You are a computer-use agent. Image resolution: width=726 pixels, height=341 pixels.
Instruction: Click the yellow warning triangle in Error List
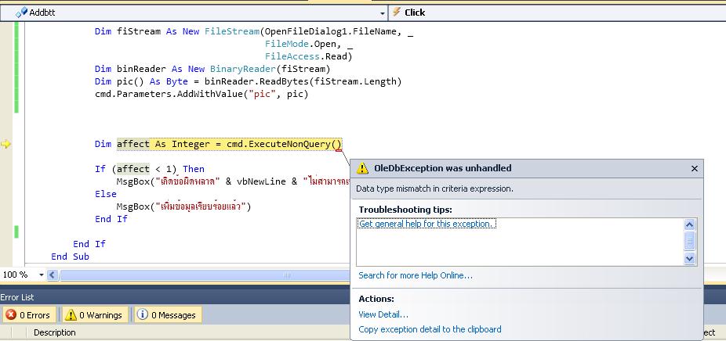pyautogui.click(x=71, y=315)
